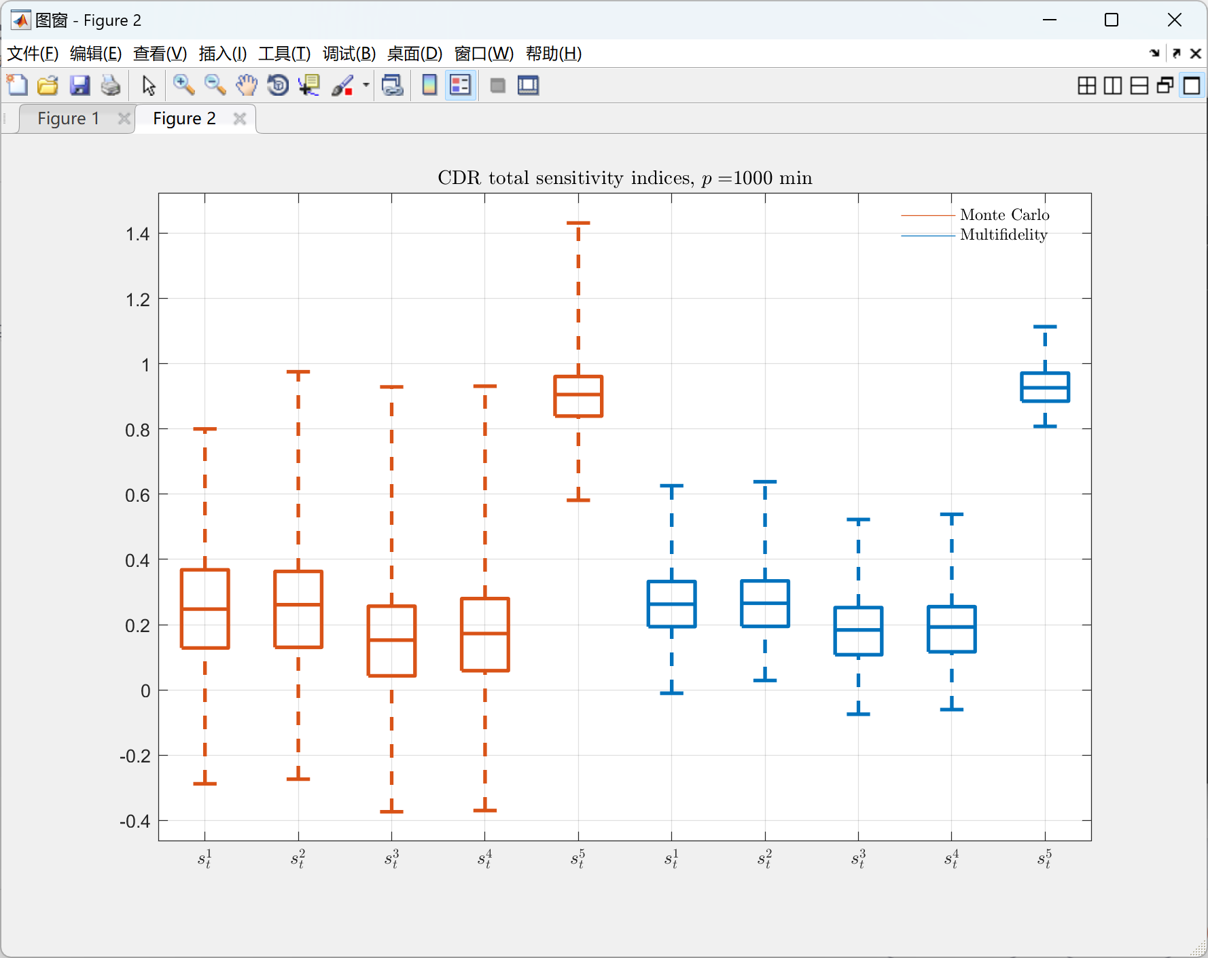
Task: Choose the tiled grid layout icon
Action: [x=1087, y=86]
